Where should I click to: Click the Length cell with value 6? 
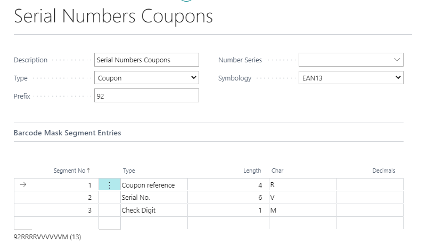tap(228, 198)
